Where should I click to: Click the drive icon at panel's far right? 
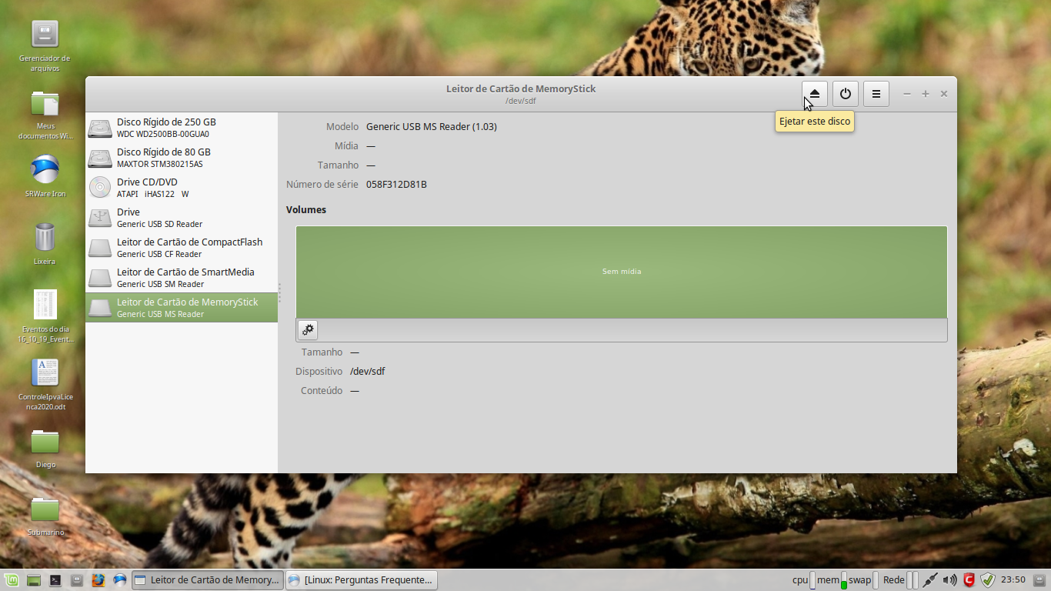click(x=1039, y=580)
